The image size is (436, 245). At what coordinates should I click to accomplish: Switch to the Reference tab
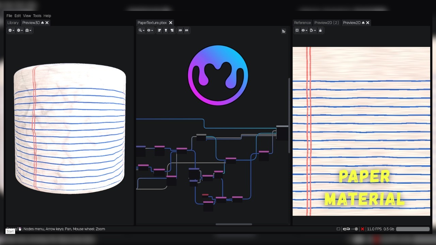tap(302, 23)
